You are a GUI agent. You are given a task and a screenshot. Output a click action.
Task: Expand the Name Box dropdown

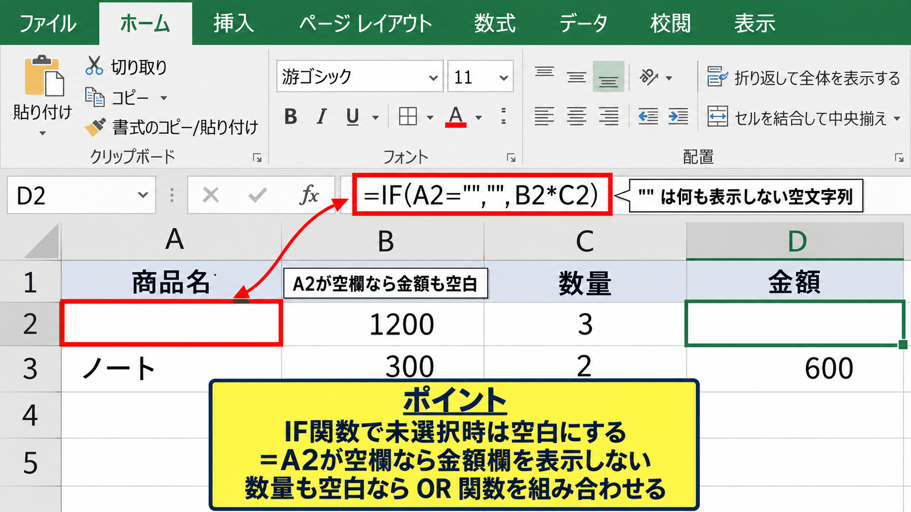coord(143,195)
